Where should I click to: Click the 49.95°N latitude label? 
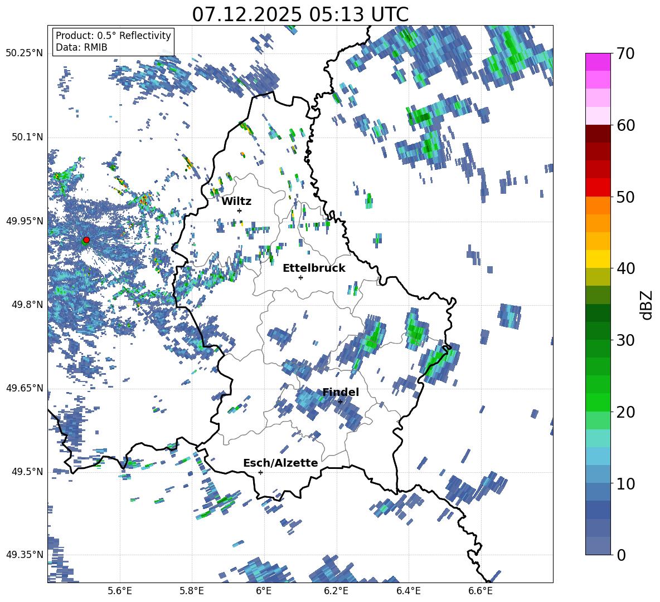pyautogui.click(x=25, y=221)
